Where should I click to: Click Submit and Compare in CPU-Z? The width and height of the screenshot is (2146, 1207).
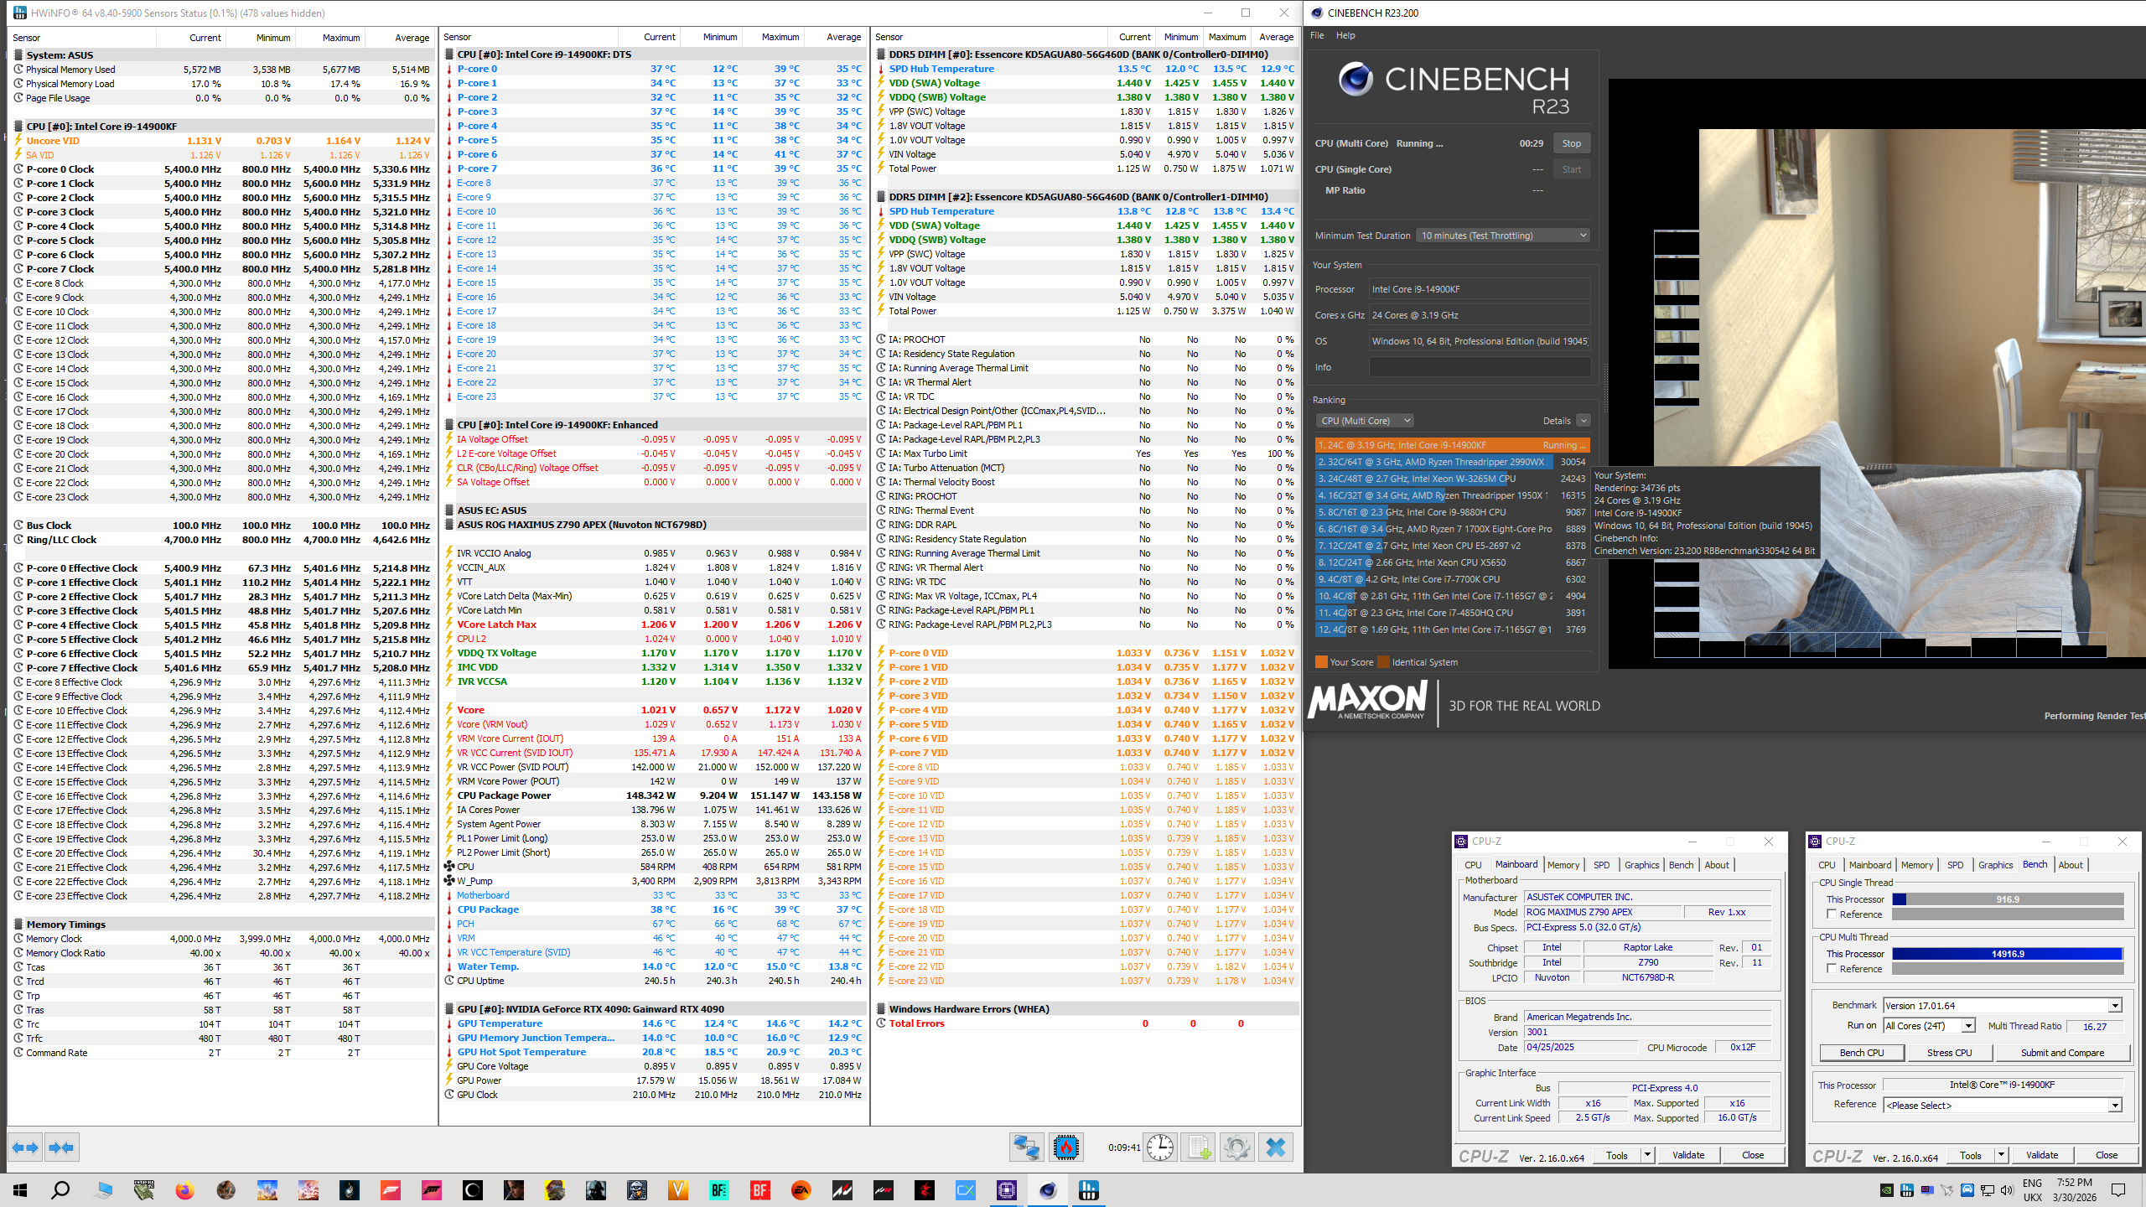point(2063,1053)
